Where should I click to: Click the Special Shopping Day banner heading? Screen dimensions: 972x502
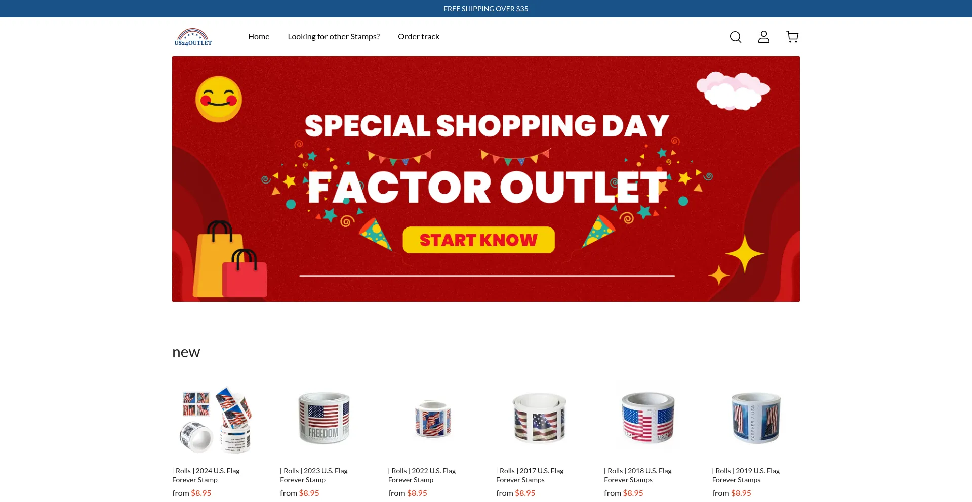coord(487,126)
